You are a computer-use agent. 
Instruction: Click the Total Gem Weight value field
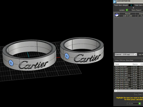(x=131, y=5)
